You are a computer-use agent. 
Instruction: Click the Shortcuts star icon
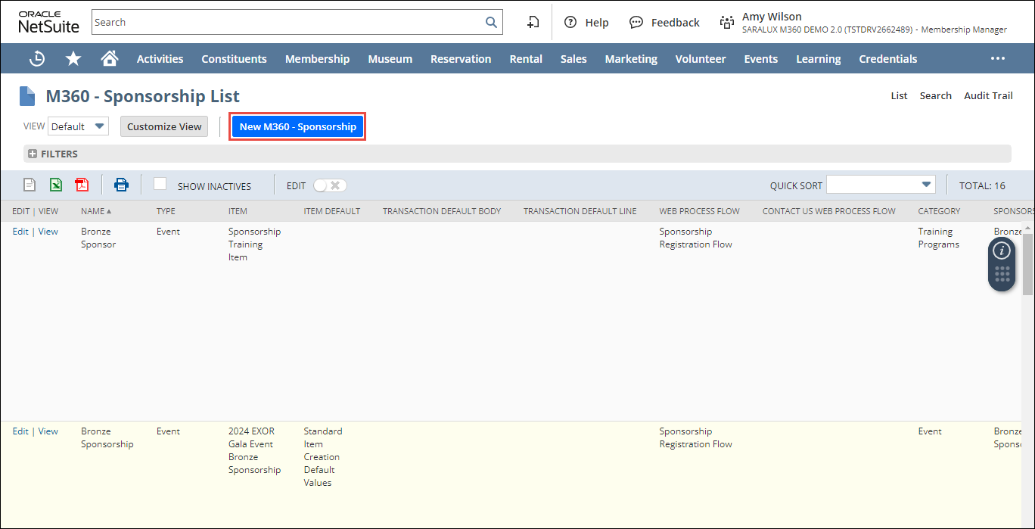73,59
